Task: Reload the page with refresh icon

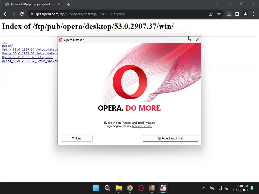Action: point(22,14)
